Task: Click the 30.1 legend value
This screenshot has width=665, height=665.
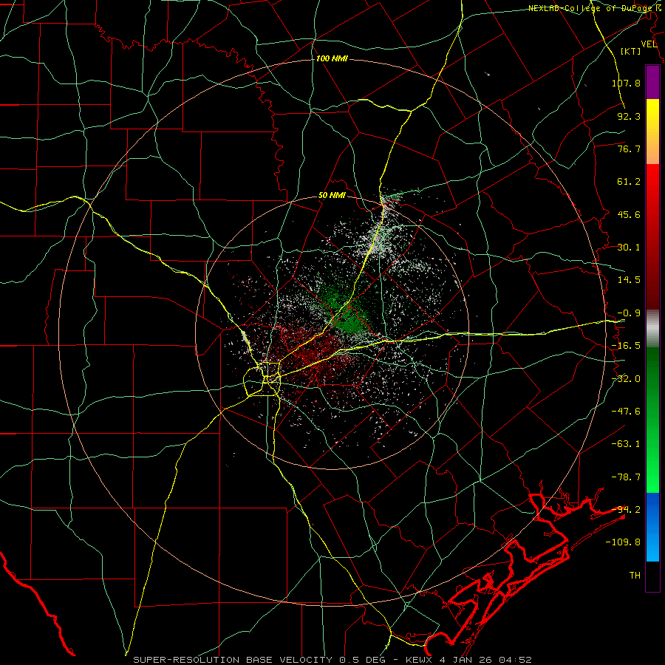Action: [629, 248]
